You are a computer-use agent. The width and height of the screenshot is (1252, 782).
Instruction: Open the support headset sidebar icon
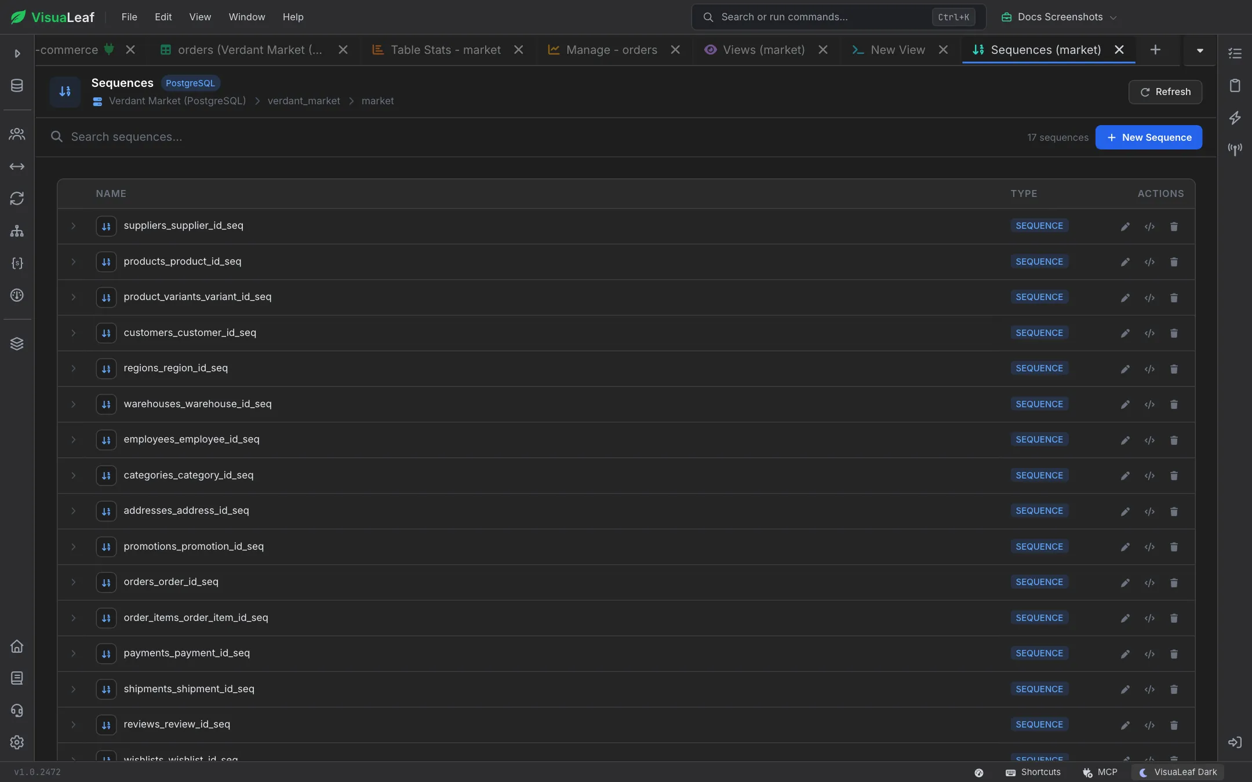[x=17, y=710]
